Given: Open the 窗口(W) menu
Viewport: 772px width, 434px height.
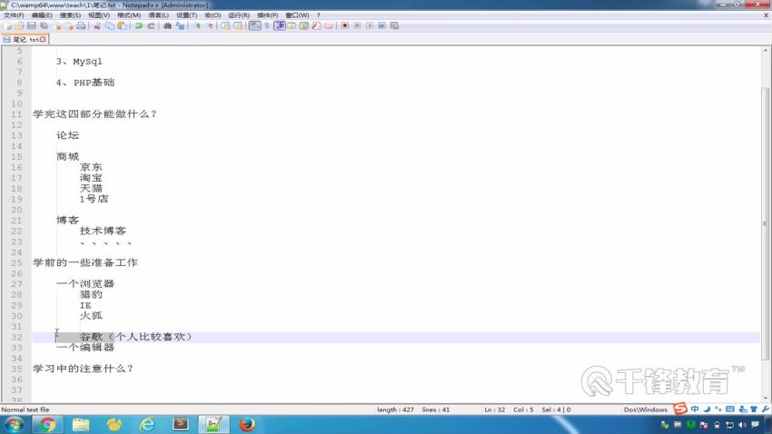Looking at the screenshot, I should point(297,15).
